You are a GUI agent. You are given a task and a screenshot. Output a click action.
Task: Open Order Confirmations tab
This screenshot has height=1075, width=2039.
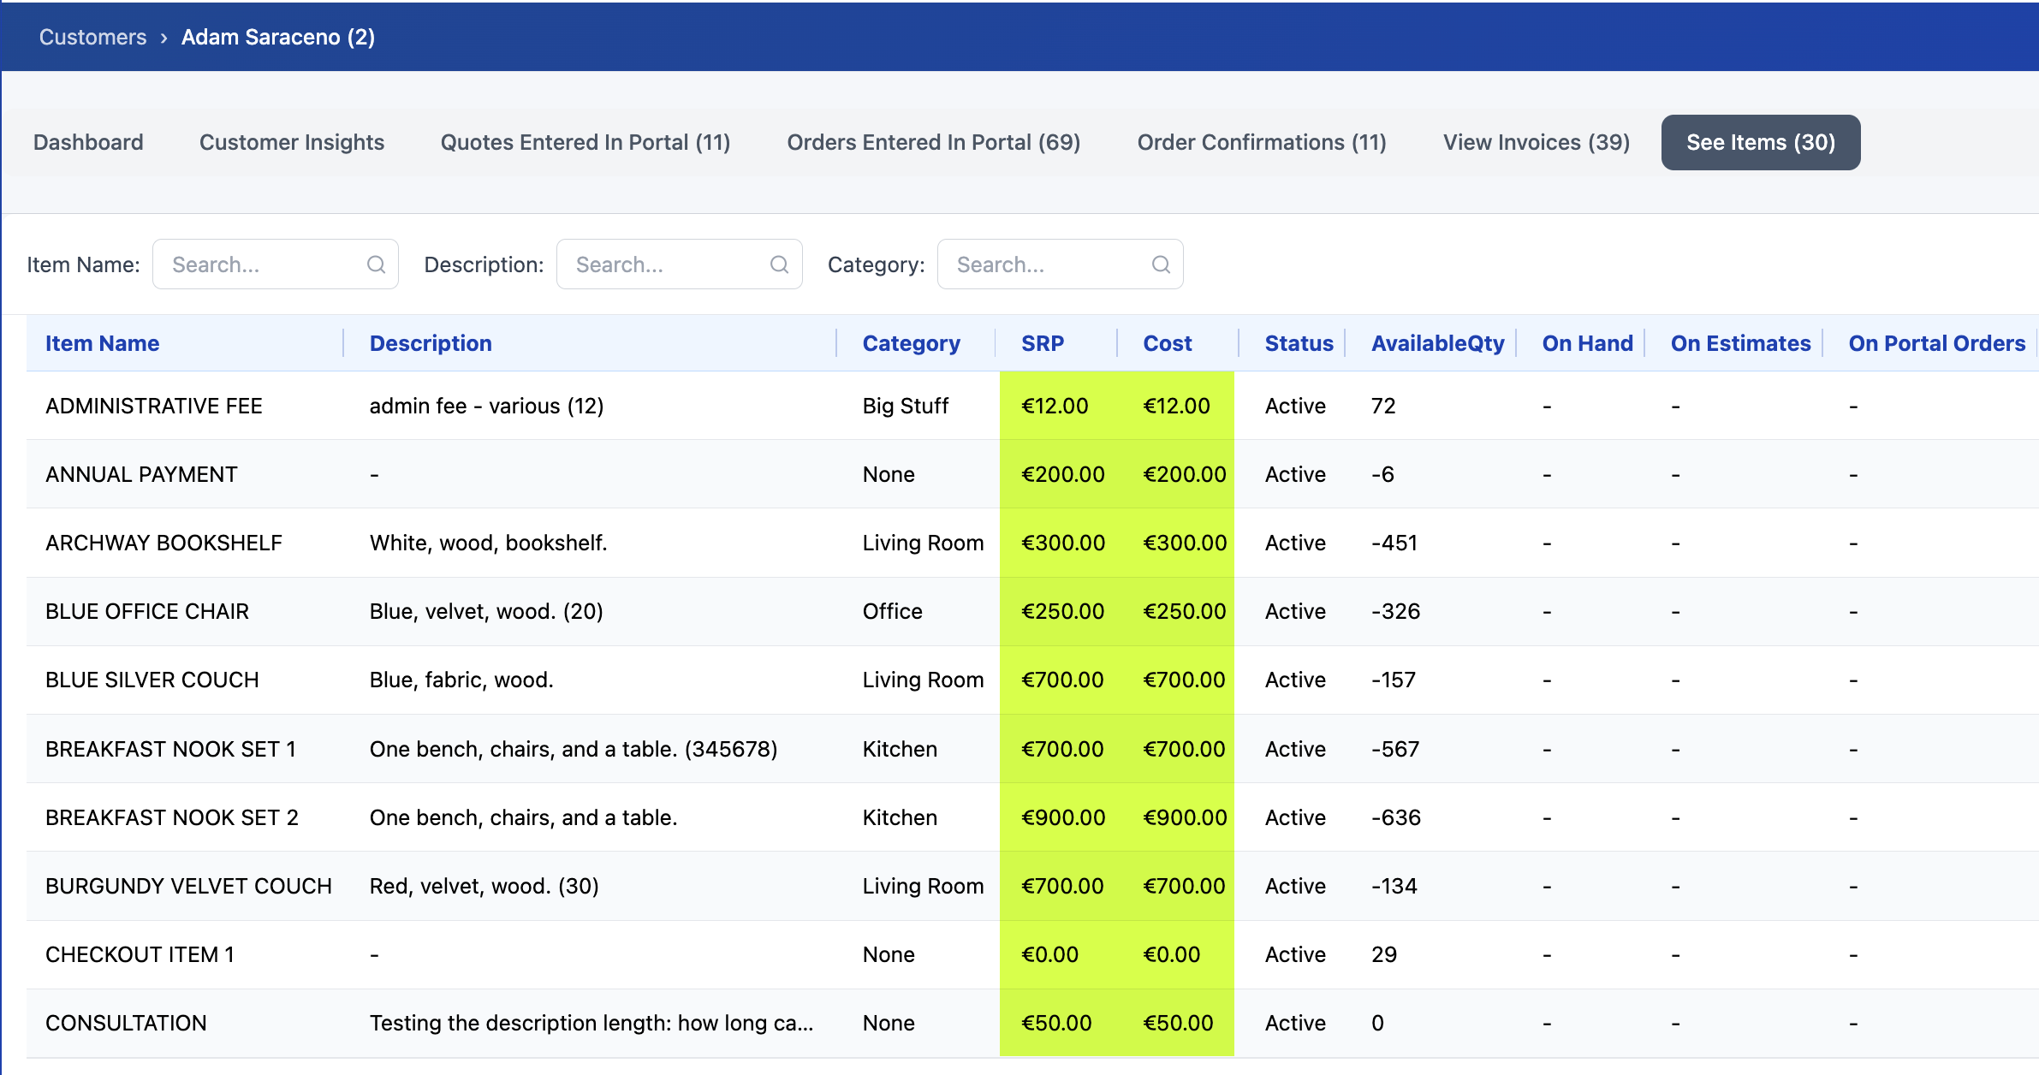click(1262, 142)
